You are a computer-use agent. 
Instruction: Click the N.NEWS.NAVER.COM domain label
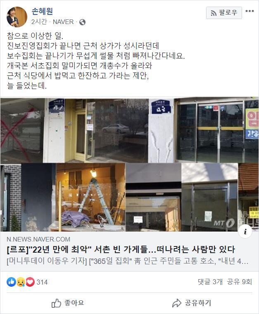(38, 239)
